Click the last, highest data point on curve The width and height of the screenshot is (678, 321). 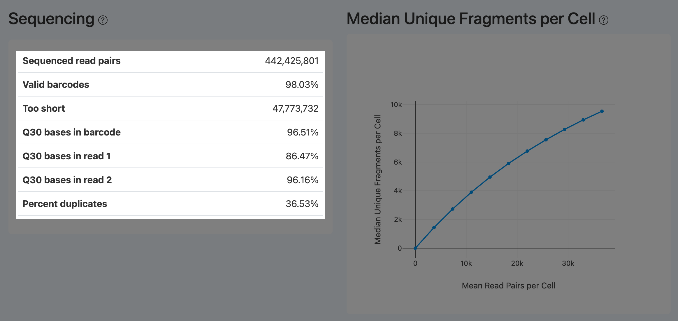pos(602,111)
